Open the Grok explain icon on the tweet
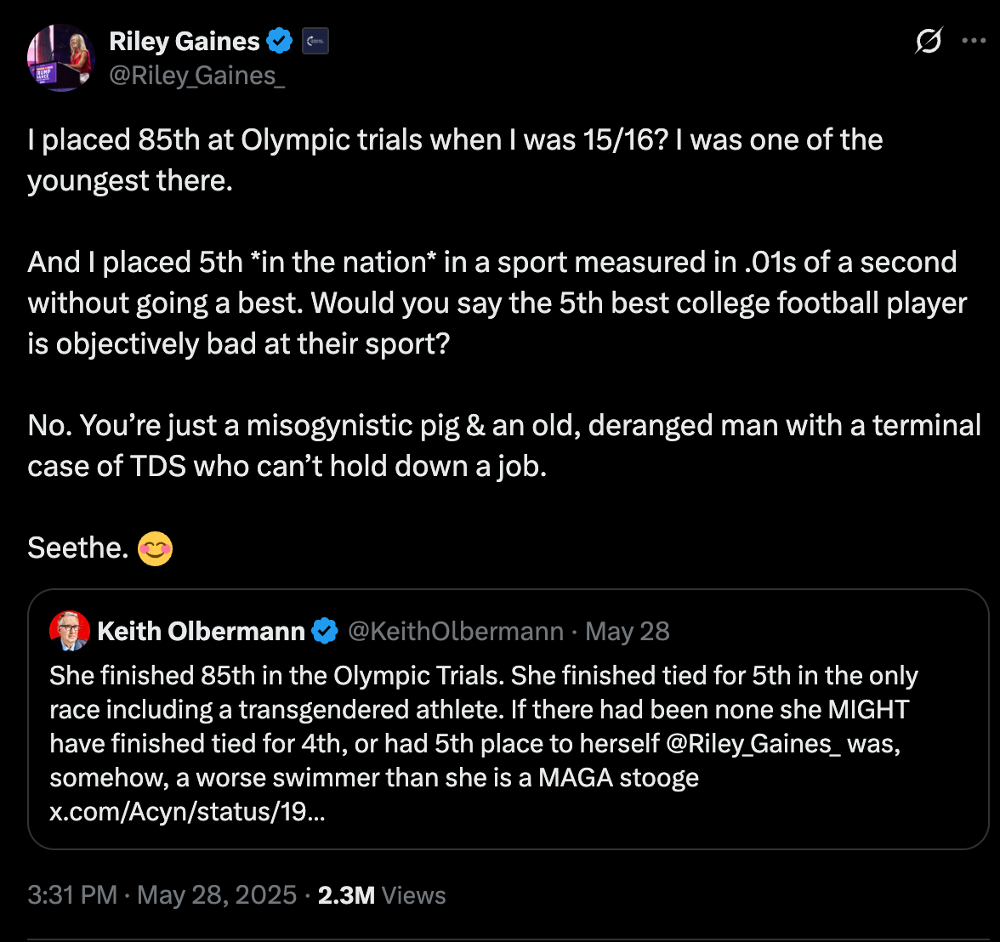This screenshot has width=1000, height=942. pos(928,41)
